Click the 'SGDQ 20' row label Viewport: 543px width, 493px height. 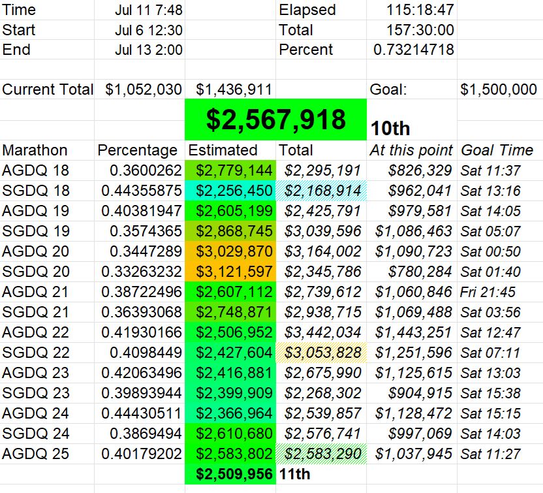pyautogui.click(x=47, y=272)
